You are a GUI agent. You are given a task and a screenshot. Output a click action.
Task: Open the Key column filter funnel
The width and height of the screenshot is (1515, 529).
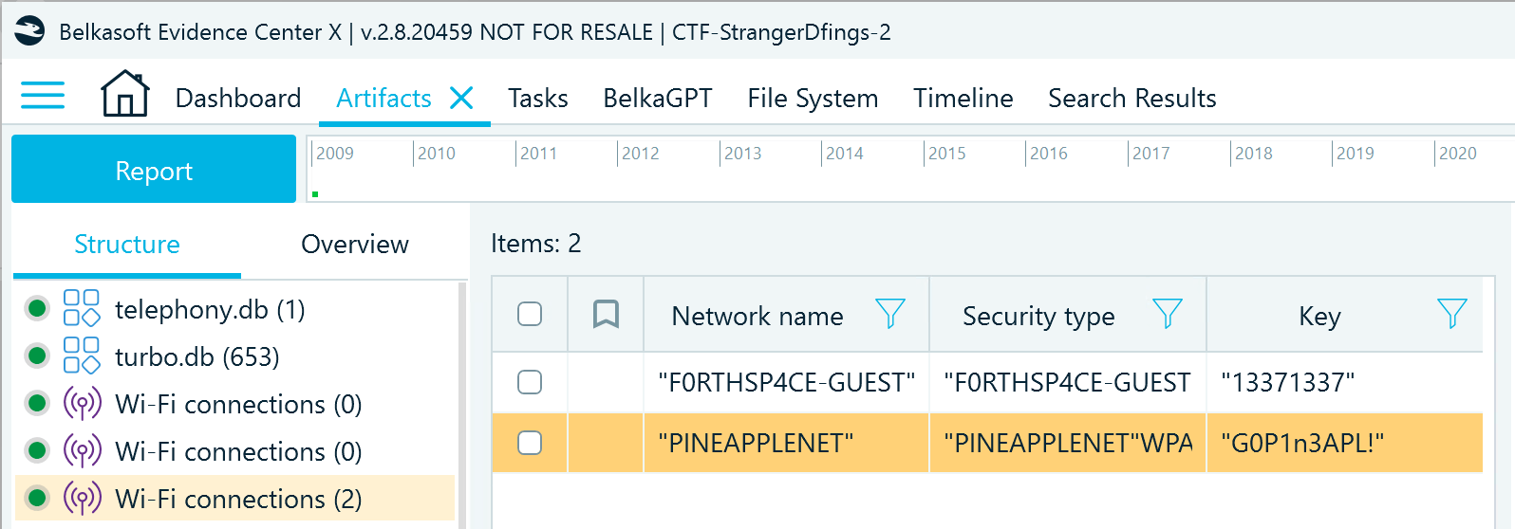[x=1452, y=314]
